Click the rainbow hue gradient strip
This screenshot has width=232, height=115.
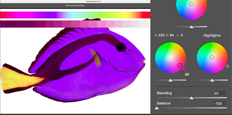[x=75, y=15]
